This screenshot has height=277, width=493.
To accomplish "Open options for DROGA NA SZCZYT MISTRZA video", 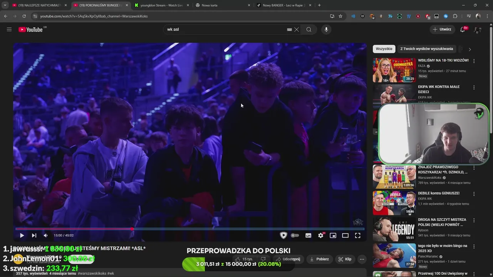I will coord(474,220).
